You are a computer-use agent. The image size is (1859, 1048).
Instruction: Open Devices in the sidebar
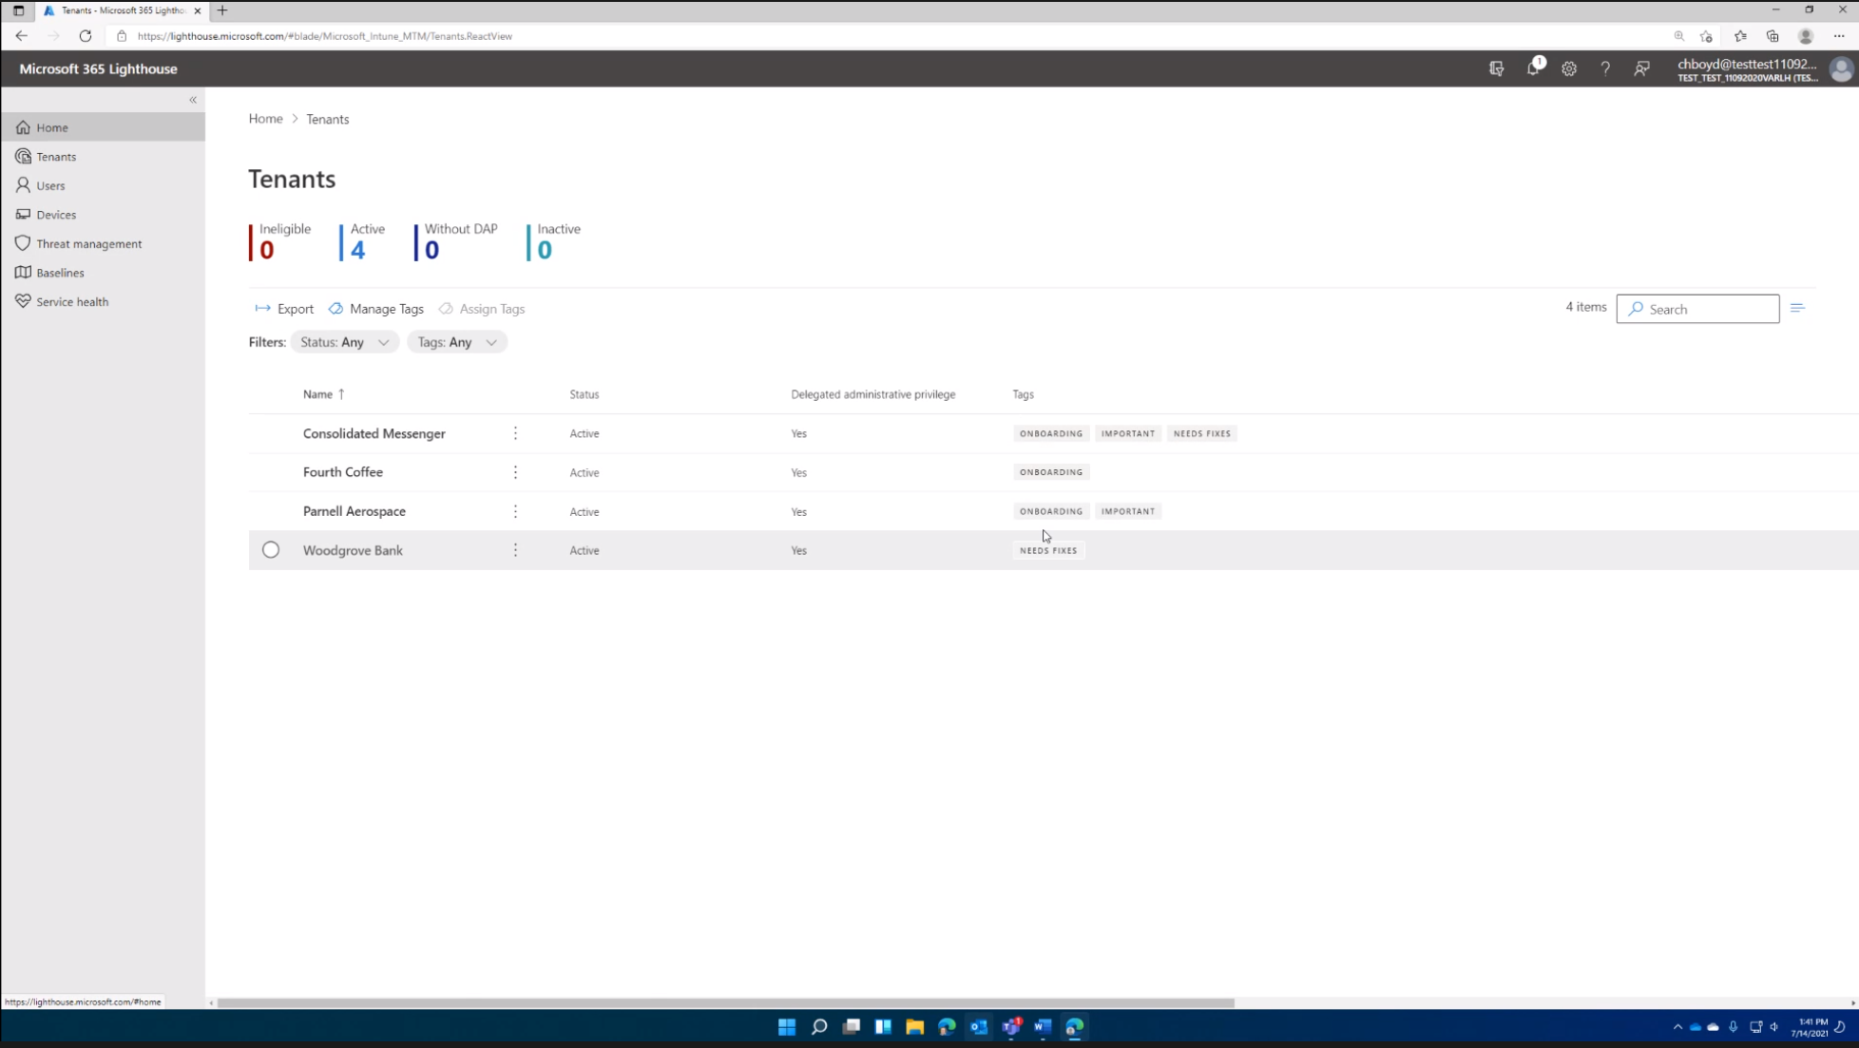tap(56, 215)
